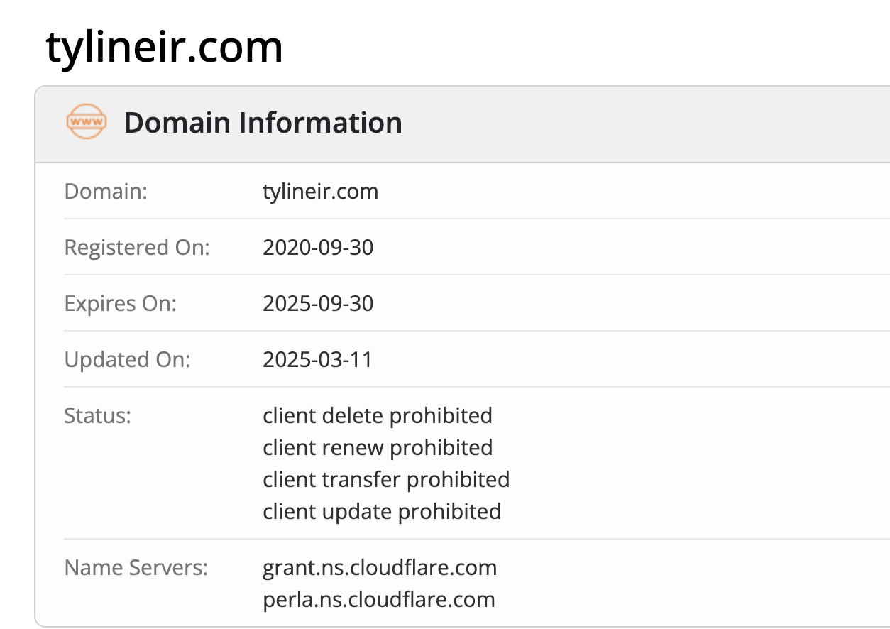Click the Domain Information panel title
The width and height of the screenshot is (890, 629).
(x=263, y=123)
